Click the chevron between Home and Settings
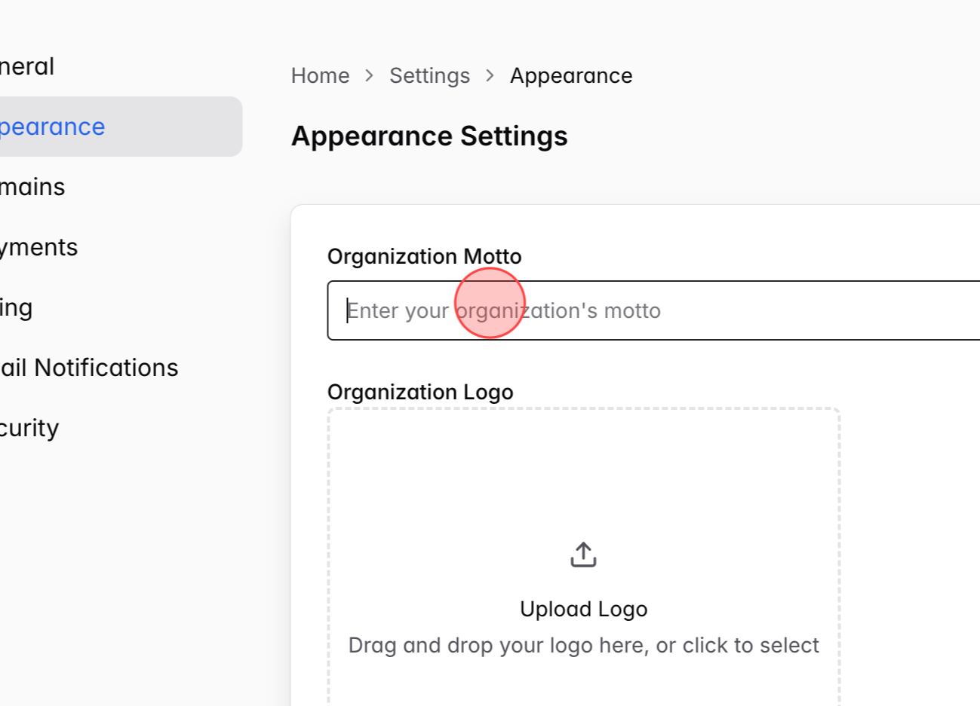 point(369,75)
